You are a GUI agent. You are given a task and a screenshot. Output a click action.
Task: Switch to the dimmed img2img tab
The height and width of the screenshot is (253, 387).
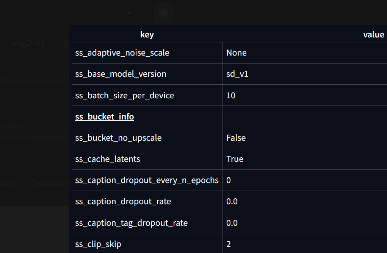coord(28,43)
